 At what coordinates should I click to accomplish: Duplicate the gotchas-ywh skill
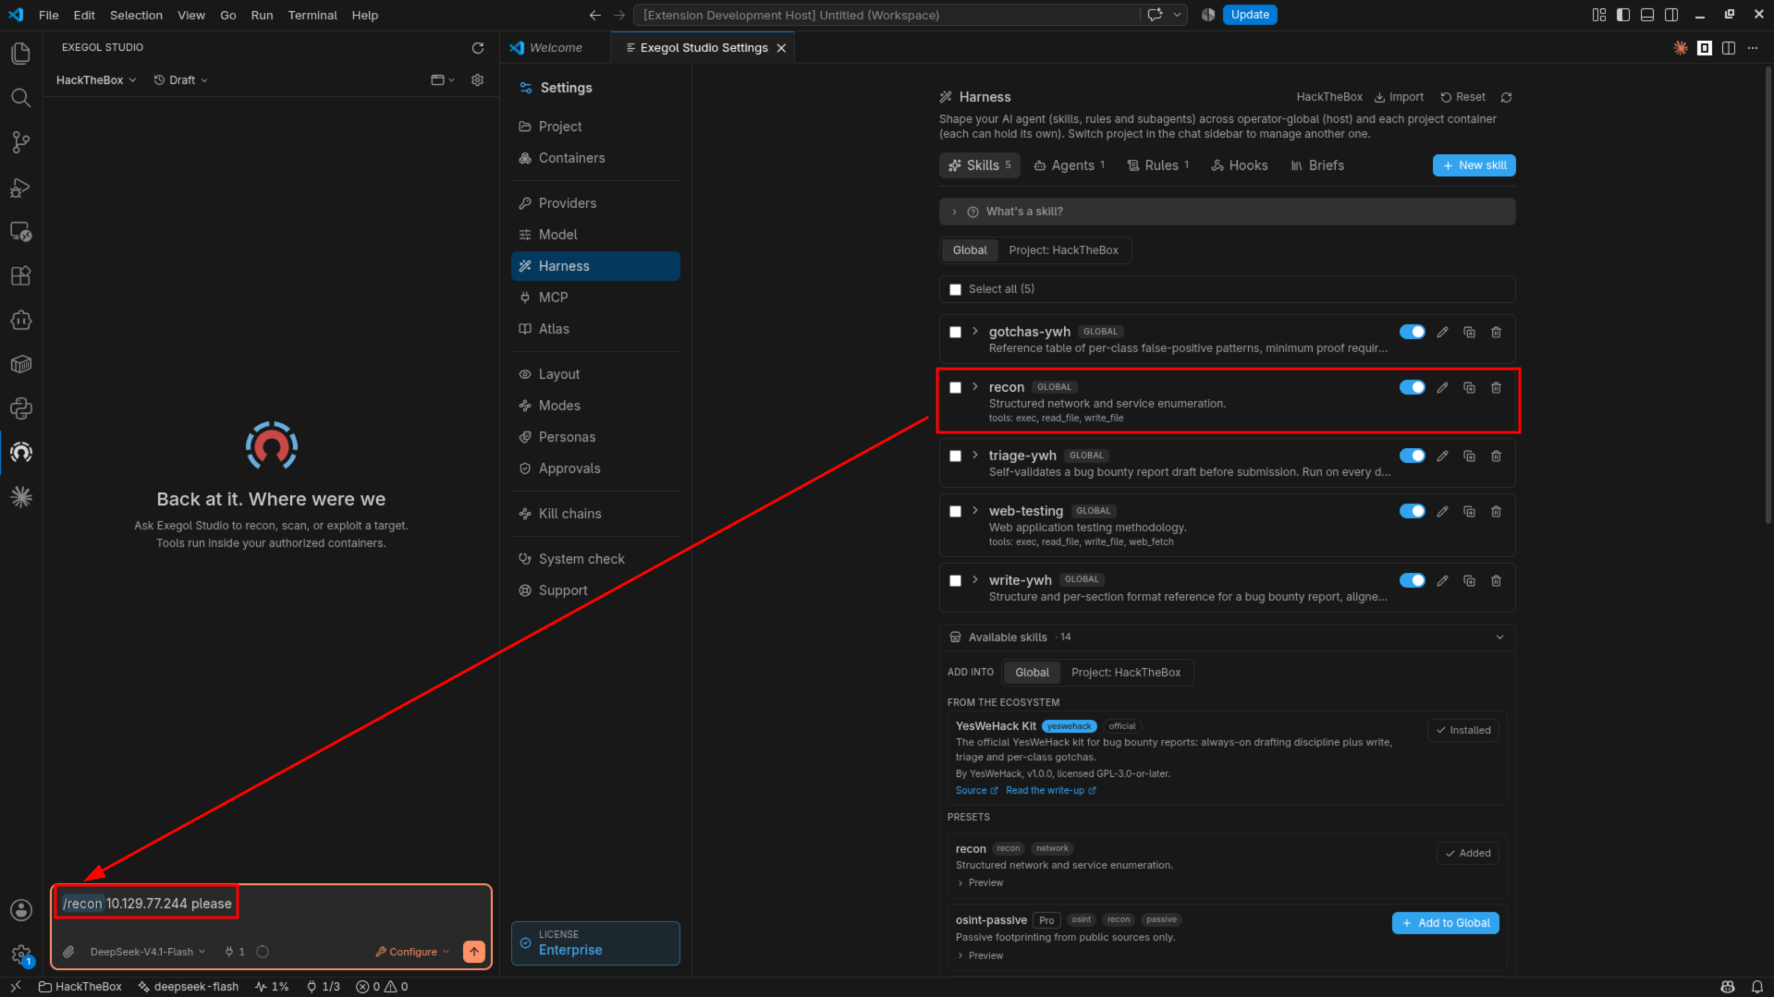(1469, 333)
